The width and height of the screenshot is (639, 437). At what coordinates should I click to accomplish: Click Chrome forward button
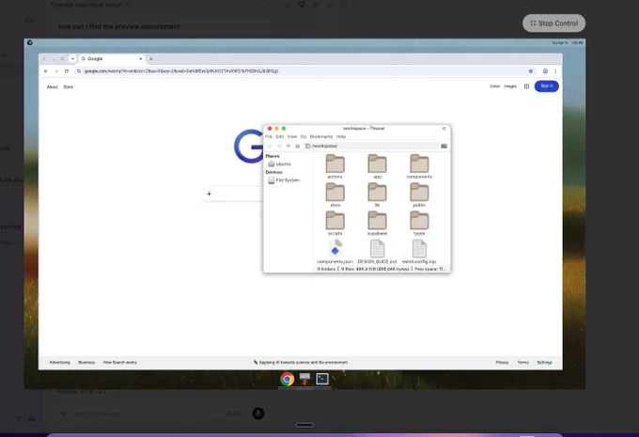pos(56,70)
